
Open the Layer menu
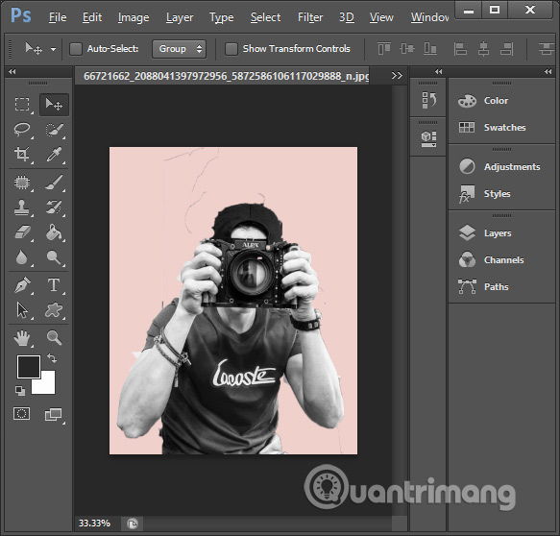pos(180,17)
